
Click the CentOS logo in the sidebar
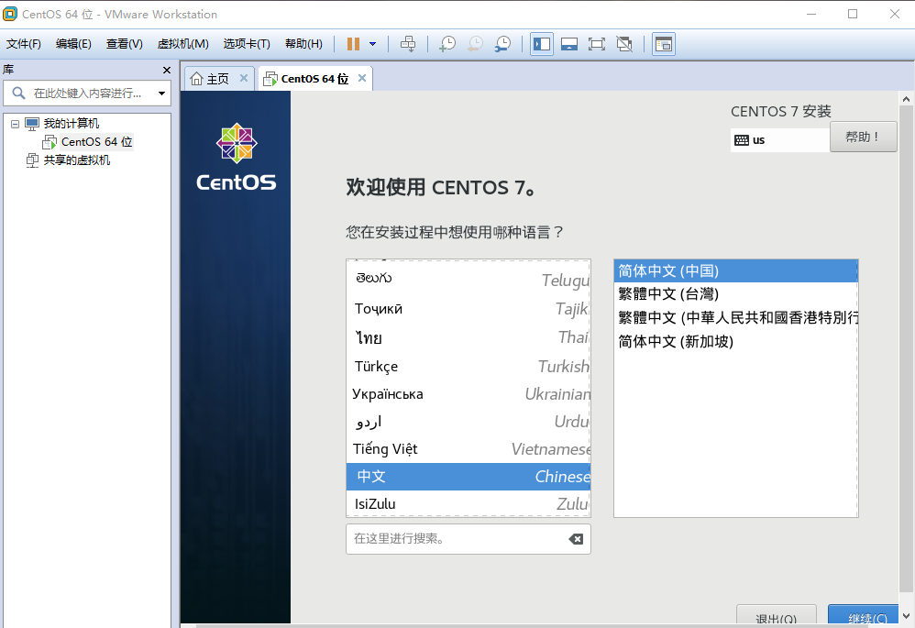237,158
